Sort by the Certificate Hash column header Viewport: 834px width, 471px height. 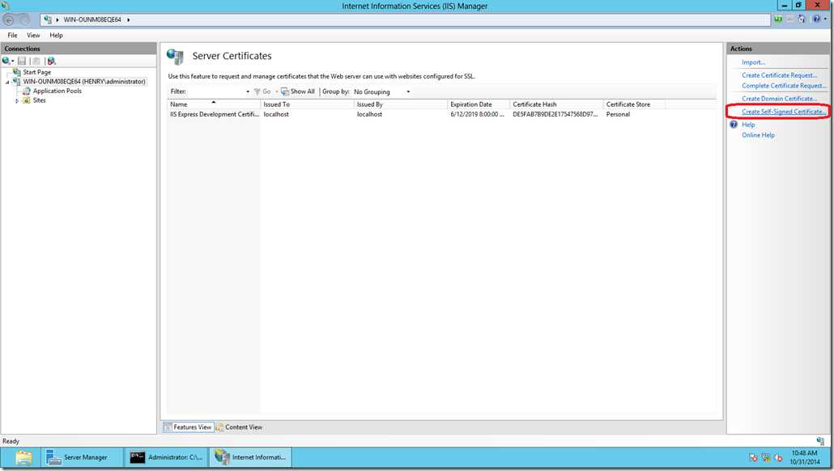(556, 104)
